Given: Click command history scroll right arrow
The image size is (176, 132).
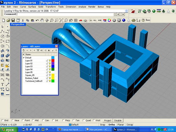Looking at the screenshot, I should click(123, 14).
